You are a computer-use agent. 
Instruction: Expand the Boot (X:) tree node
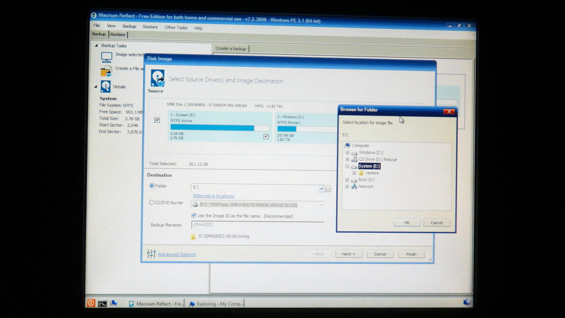point(347,180)
